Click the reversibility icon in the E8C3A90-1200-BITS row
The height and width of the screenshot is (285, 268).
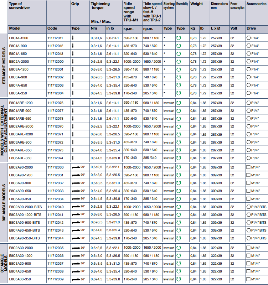click(179, 215)
